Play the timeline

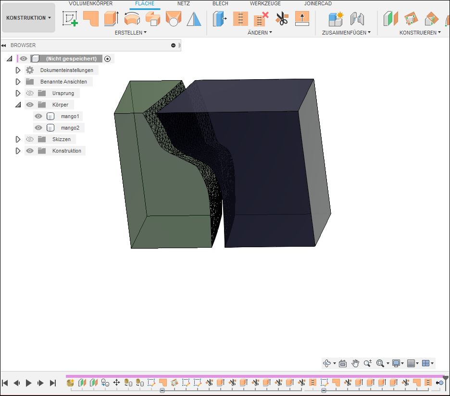(28, 383)
